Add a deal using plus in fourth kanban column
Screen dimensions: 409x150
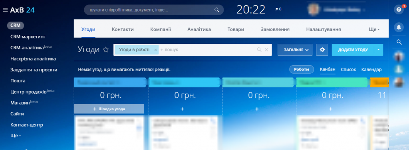pos(331,109)
